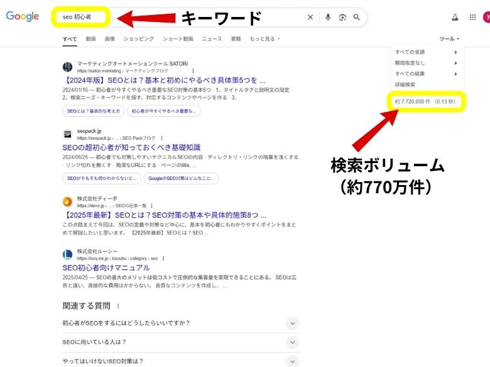The image size is (490, 367).
Task: Click the devo.jp URL breadcrumb
Action: coord(112,206)
